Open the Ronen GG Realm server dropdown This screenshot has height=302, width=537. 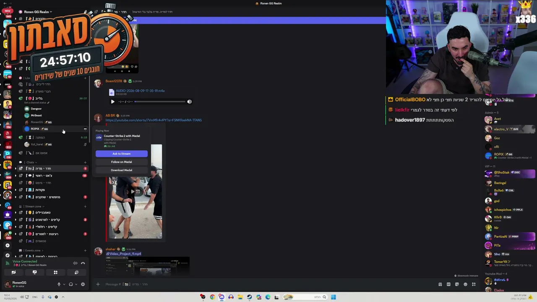[38, 12]
